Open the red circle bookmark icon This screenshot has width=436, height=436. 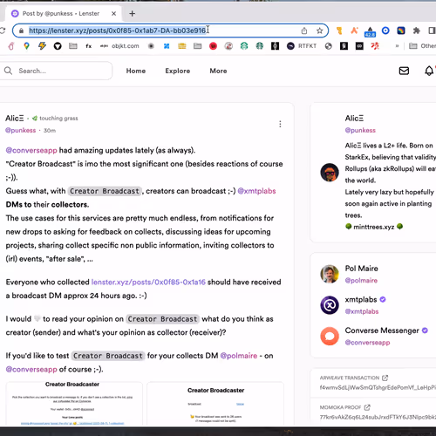click(x=213, y=46)
